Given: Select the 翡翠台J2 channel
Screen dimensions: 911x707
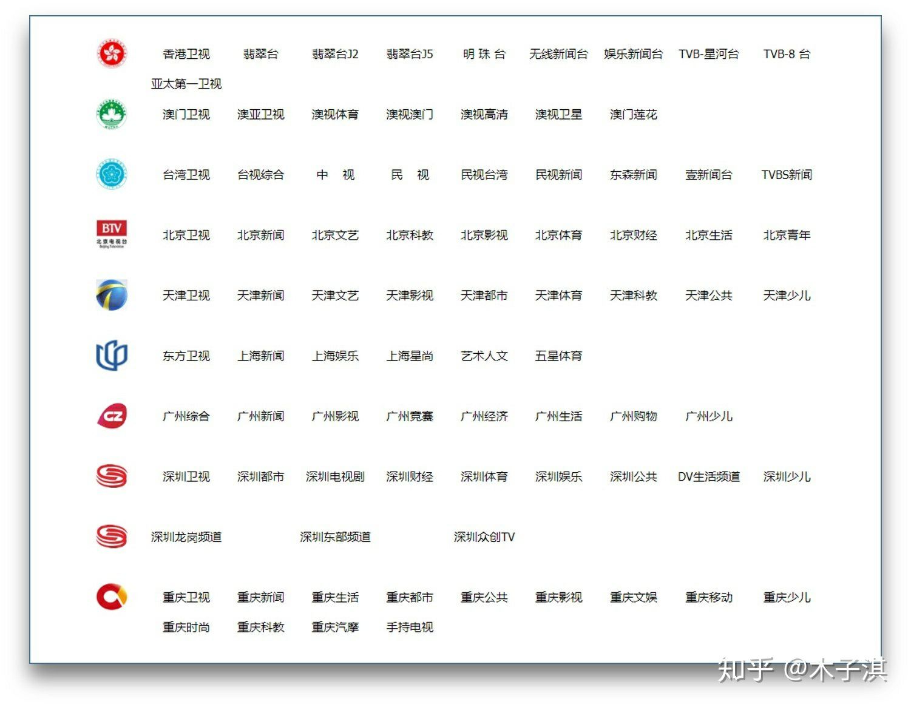Looking at the screenshot, I should [x=335, y=54].
